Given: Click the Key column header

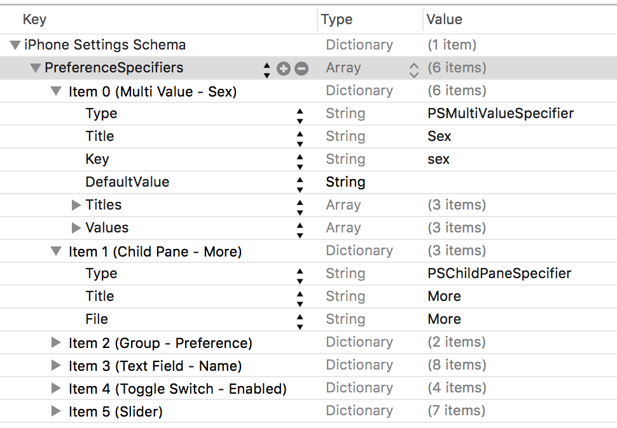Looking at the screenshot, I should tap(34, 20).
